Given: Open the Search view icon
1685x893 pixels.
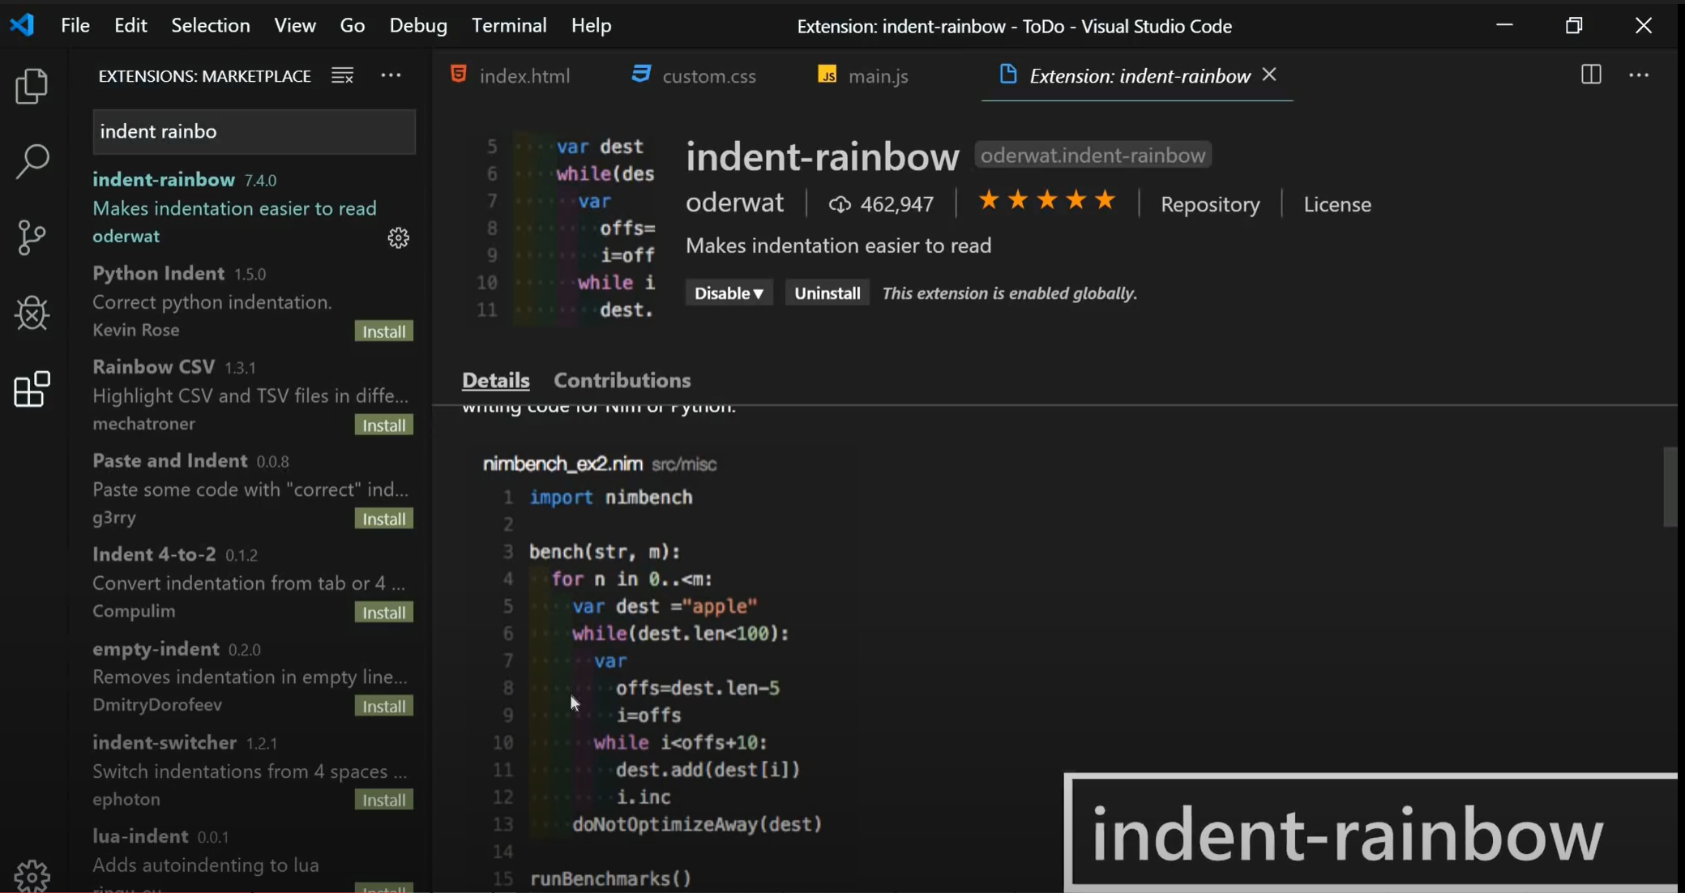Looking at the screenshot, I should click(x=32, y=161).
